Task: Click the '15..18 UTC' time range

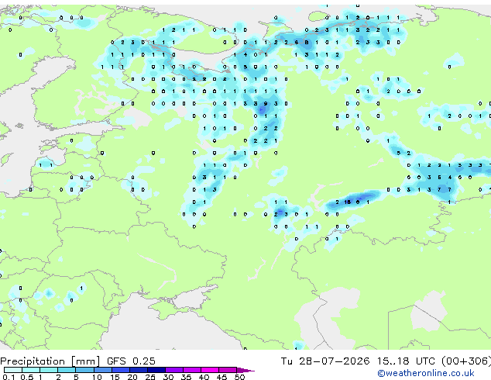Action: tap(406, 361)
